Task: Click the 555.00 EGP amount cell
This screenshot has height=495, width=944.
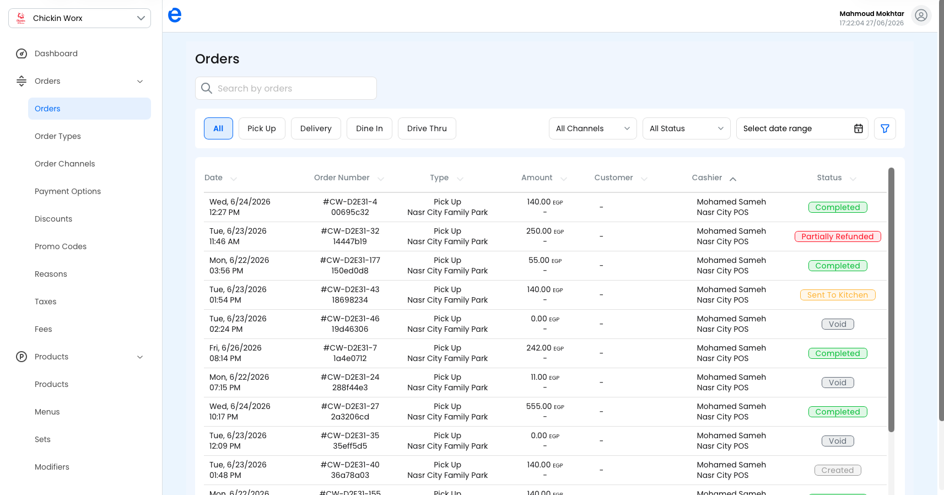Action: [545, 406]
